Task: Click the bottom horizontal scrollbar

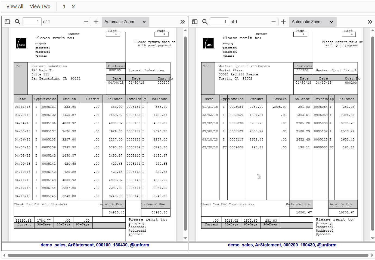Action: click(x=188, y=255)
